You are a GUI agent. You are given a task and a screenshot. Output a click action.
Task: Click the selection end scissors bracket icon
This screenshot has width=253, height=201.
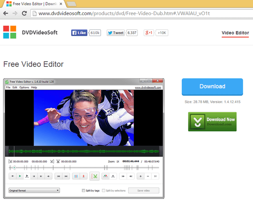52,161
